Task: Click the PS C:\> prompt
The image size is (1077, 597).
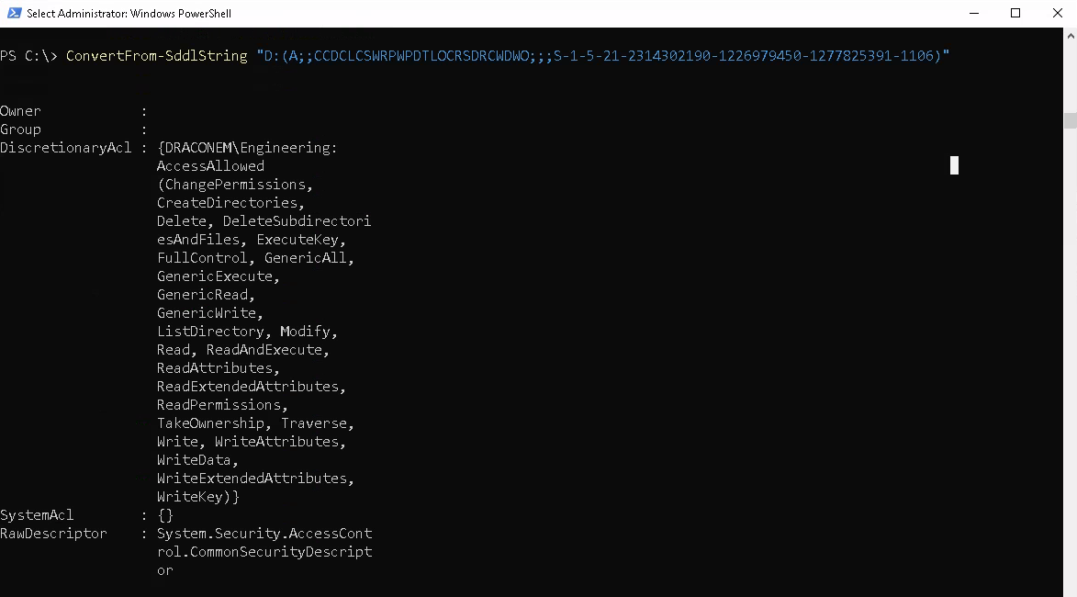Action: click(28, 56)
